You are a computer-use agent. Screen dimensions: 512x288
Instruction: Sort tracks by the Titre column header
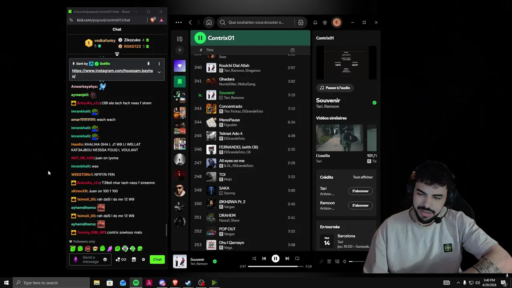click(x=210, y=50)
